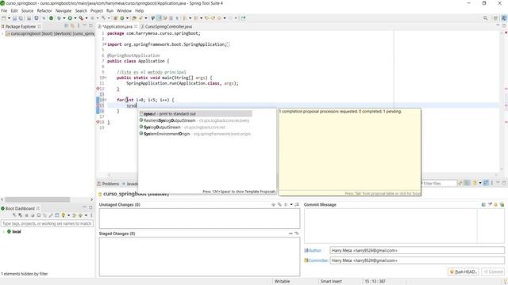Screen dimensions: 508x285
Task: Click the Push HEAD button
Action: pyautogui.click(x=464, y=272)
